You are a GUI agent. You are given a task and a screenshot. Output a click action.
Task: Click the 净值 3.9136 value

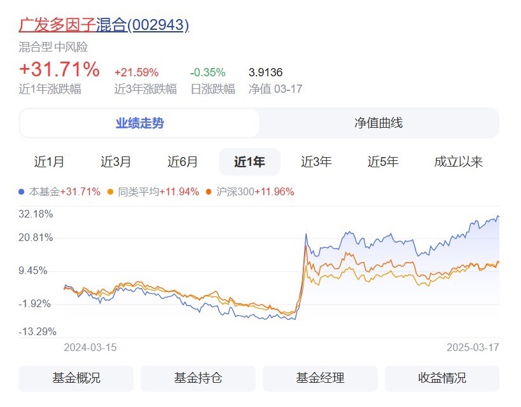[265, 72]
